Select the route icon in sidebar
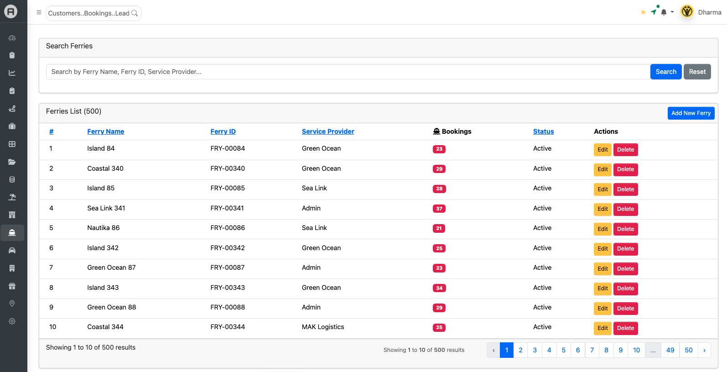The height and width of the screenshot is (372, 727). pyautogui.click(x=12, y=109)
